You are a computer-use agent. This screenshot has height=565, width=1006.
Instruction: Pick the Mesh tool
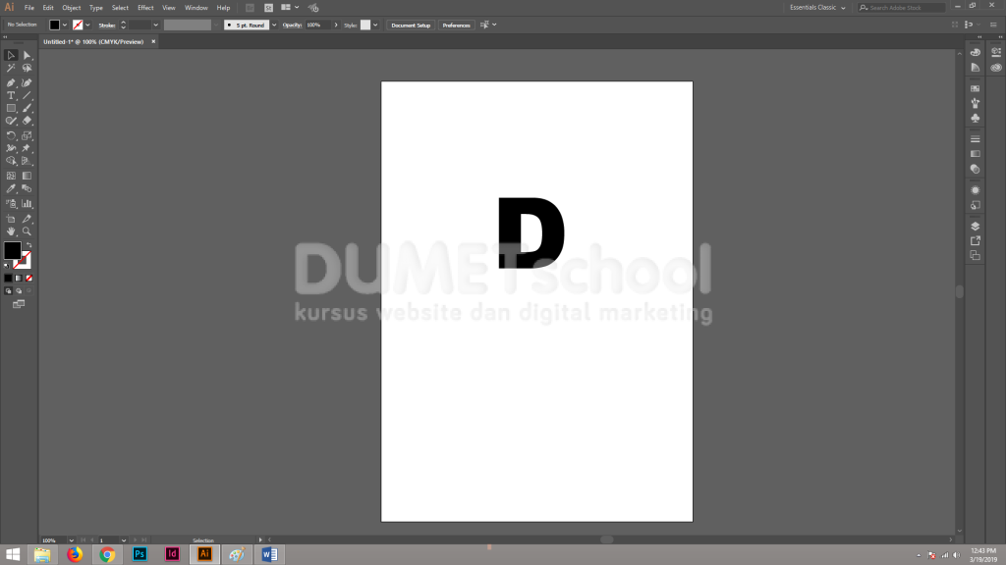click(x=11, y=176)
